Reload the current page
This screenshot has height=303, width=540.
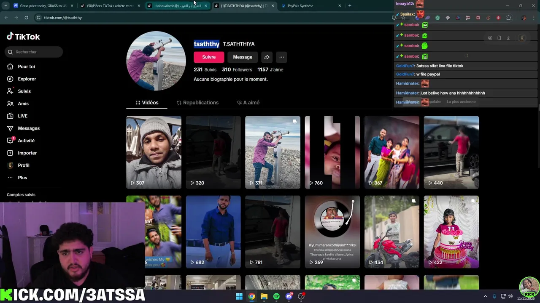(26, 18)
